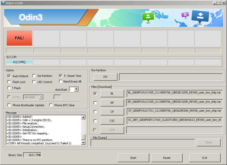Uncheck the BL file checkbox

[95, 93]
